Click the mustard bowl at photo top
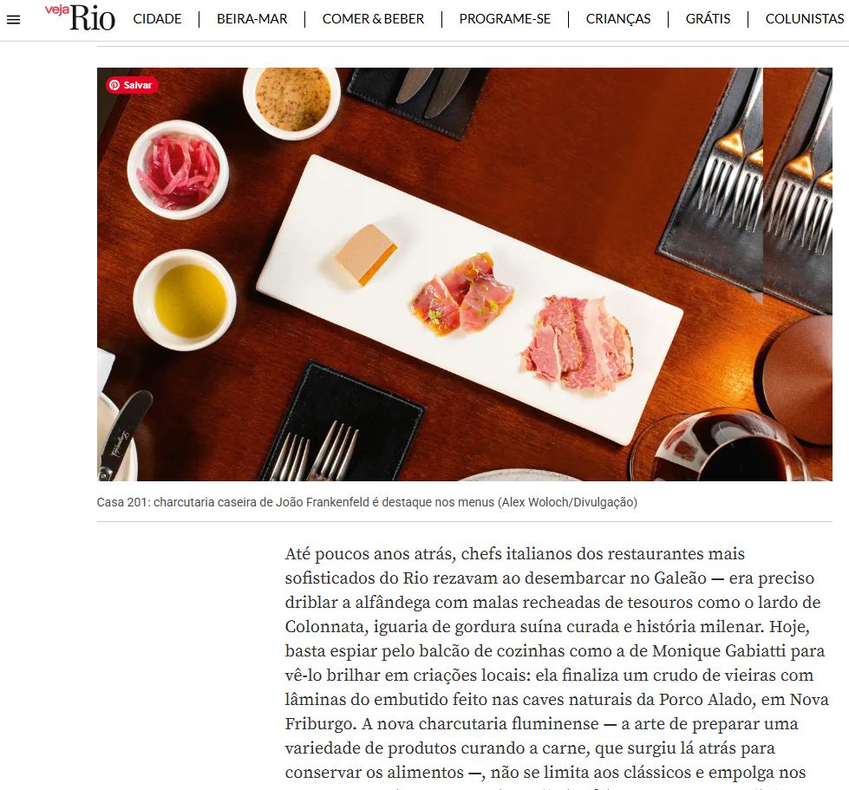Image resolution: width=849 pixels, height=790 pixels. [292, 99]
